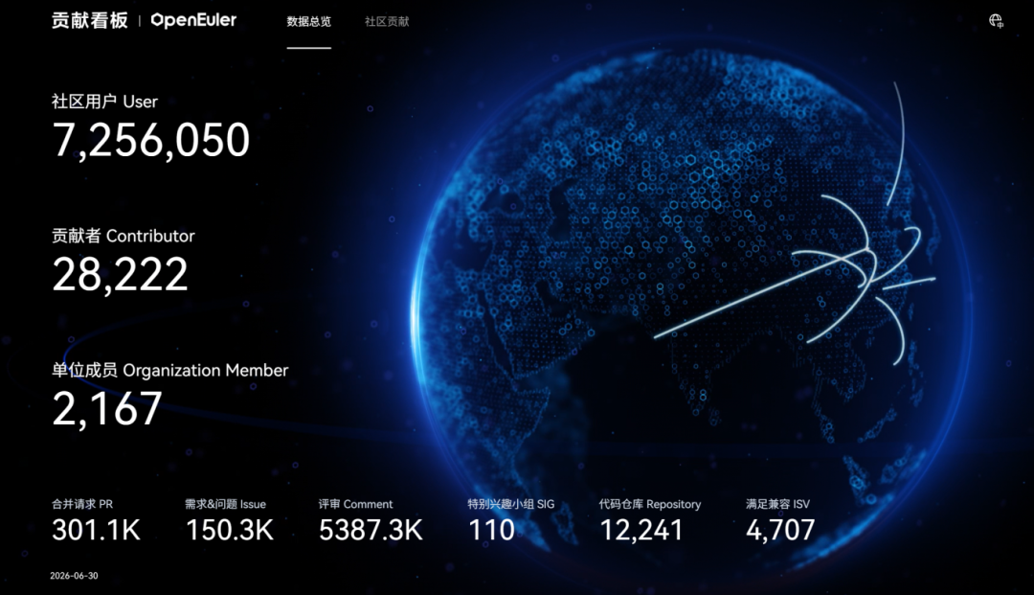Click the Comment value 5387.3K

(371, 531)
